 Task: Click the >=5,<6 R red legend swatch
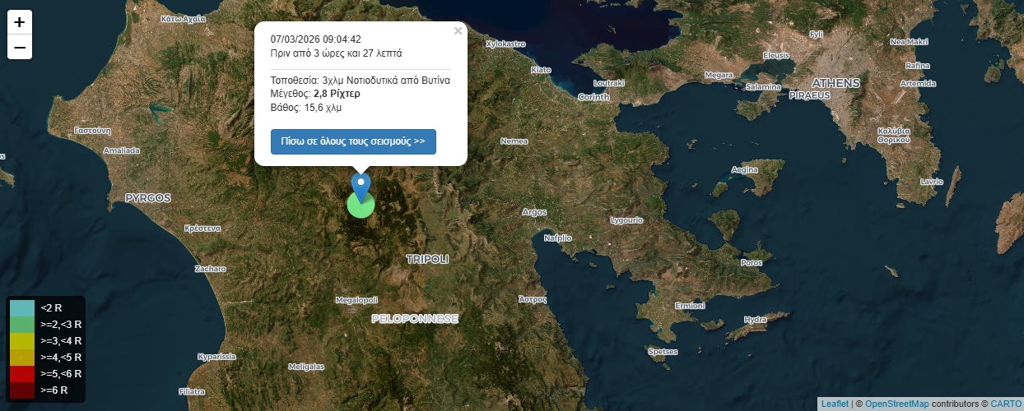22,374
